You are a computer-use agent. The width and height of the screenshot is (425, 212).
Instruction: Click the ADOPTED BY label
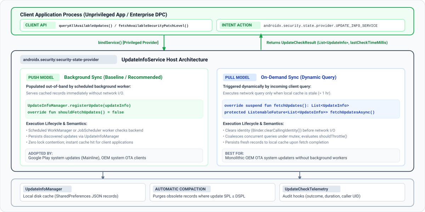point(40,153)
